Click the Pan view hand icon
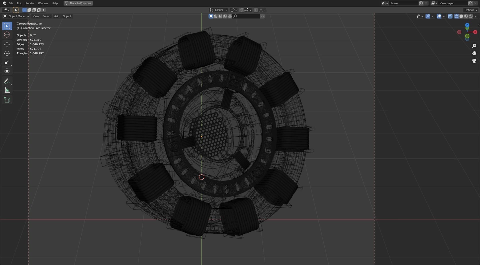This screenshot has width=480, height=265. (x=474, y=53)
